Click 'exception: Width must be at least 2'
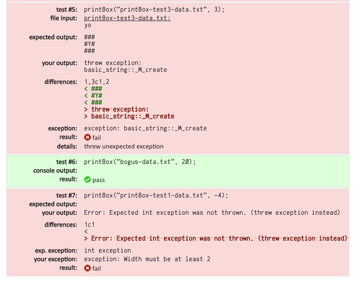This screenshot has height=287, width=360. (147, 259)
